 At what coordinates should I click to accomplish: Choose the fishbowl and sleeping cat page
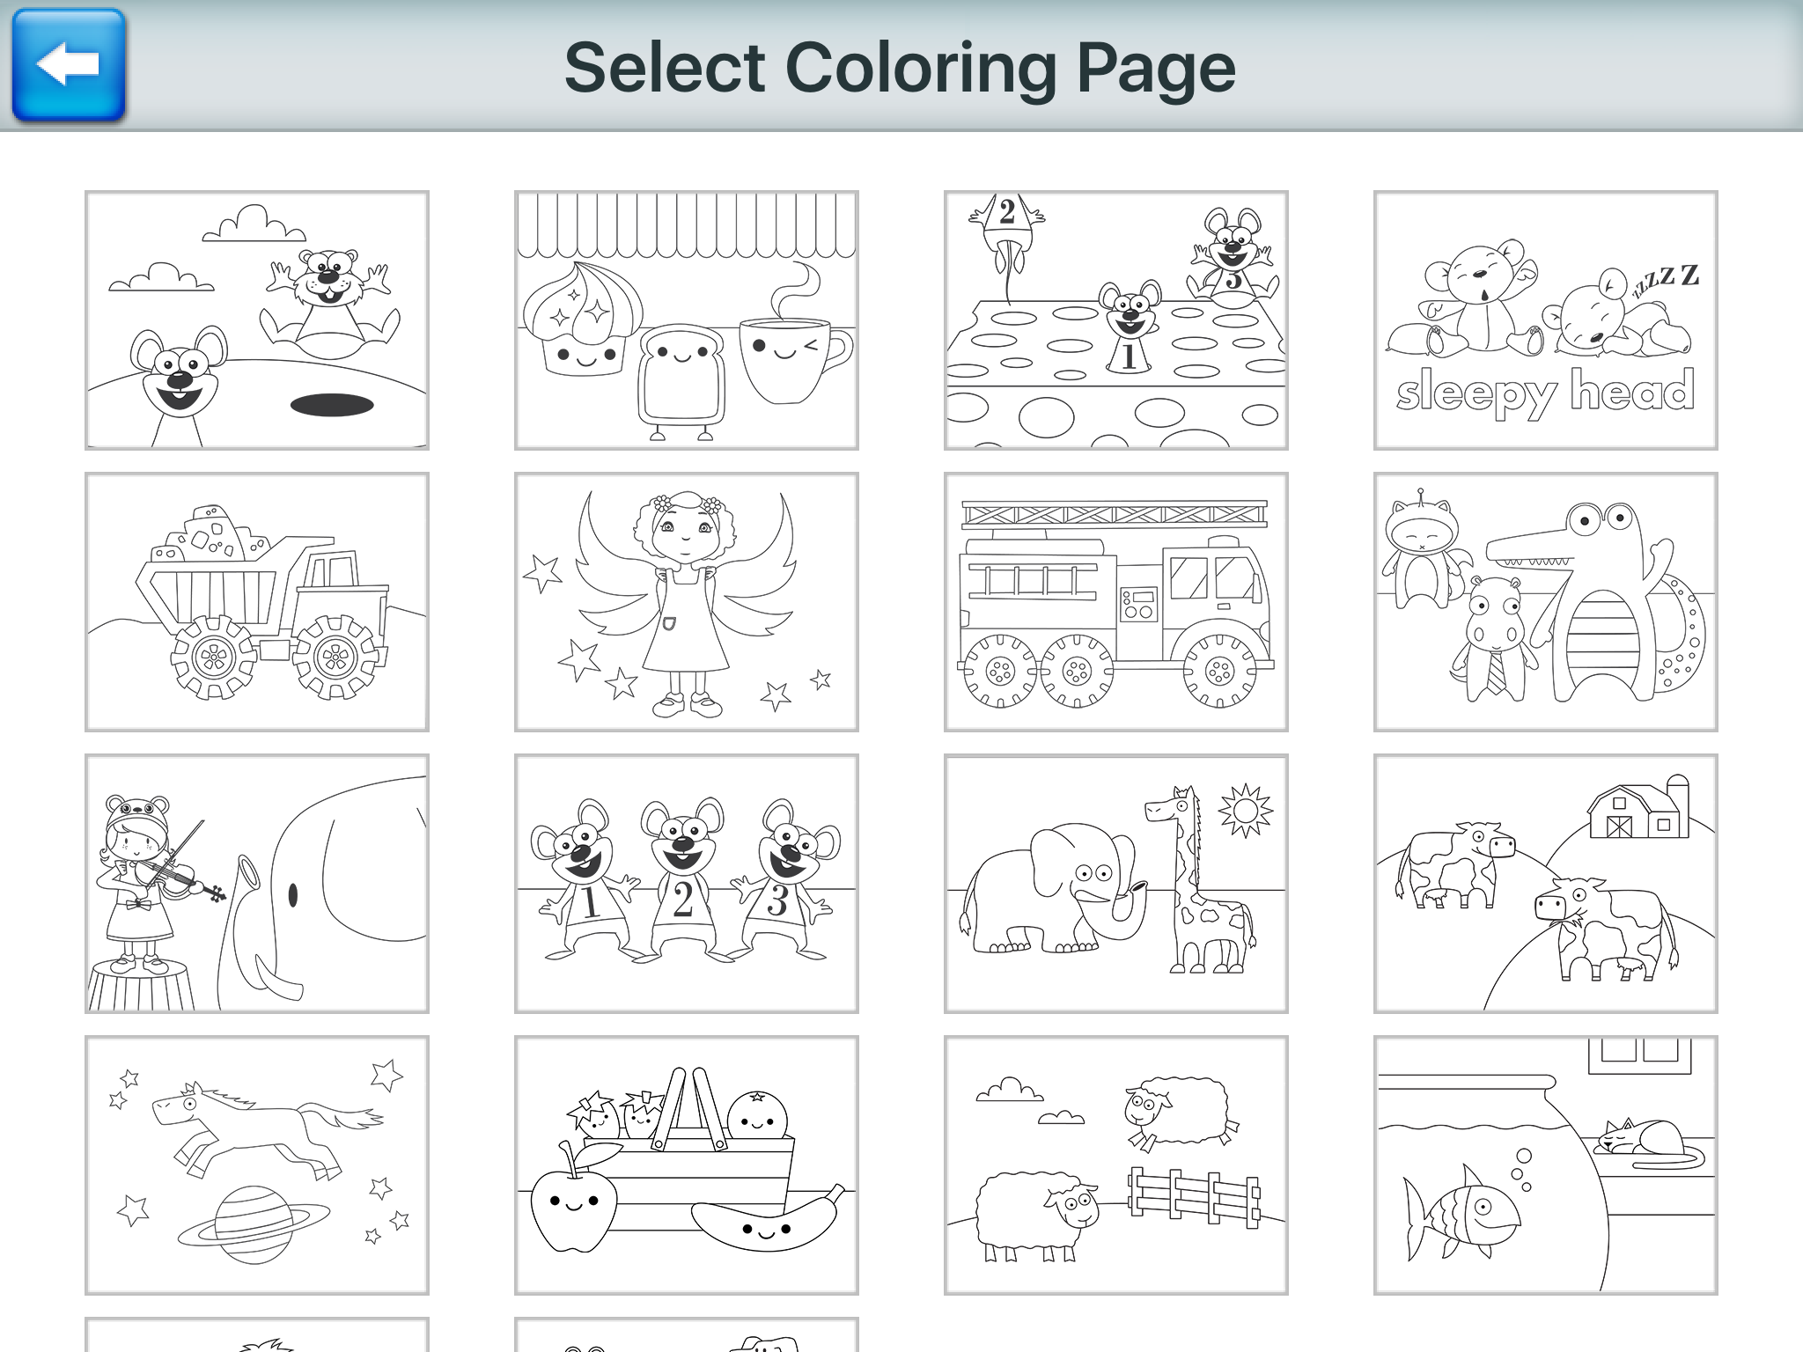click(x=1546, y=1165)
